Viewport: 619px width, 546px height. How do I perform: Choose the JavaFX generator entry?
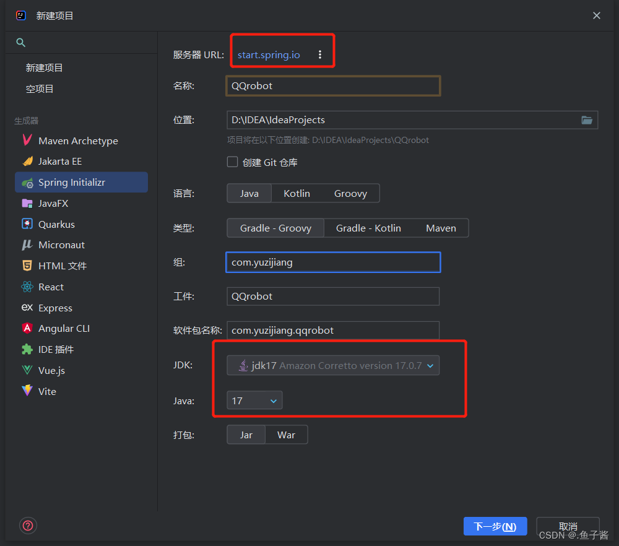click(81, 203)
